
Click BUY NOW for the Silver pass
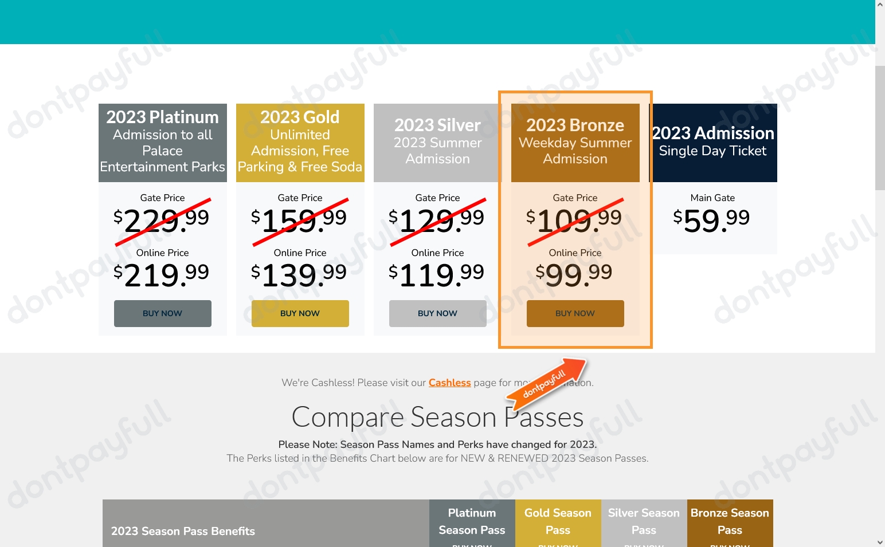[437, 313]
